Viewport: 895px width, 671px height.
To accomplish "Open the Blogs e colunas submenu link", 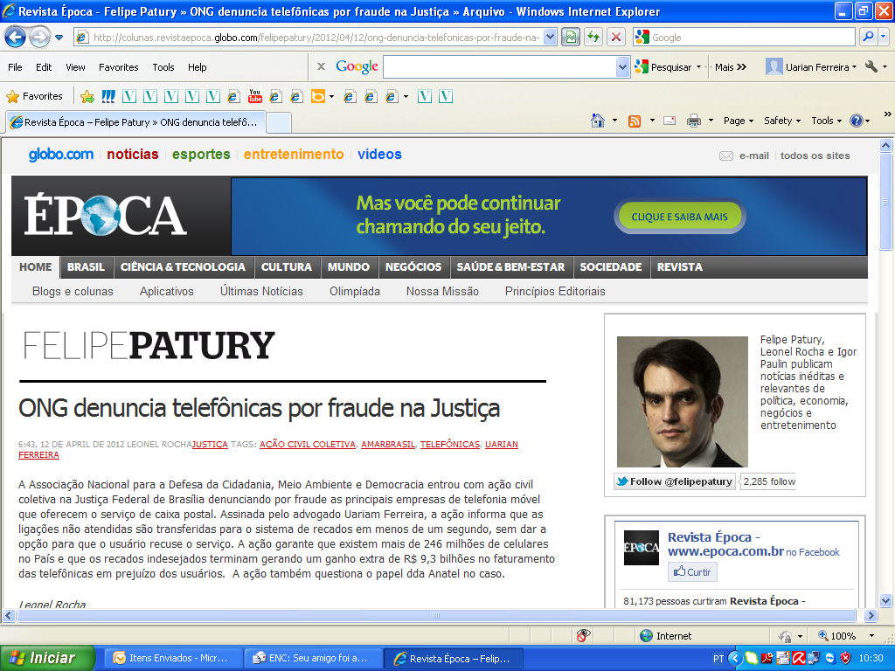I will pyautogui.click(x=73, y=291).
